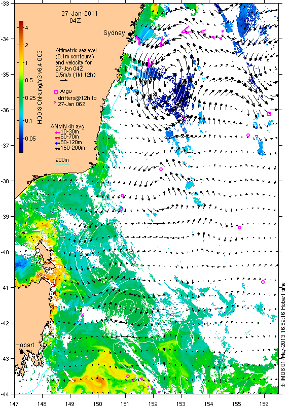This screenshot has width=289, height=406.
Task: Select Argo float marker near 43.6S 151.3E
Action: coord(134,380)
